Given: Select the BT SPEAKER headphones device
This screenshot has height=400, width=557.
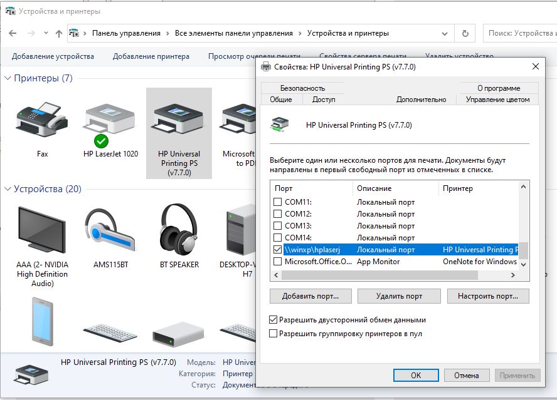Looking at the screenshot, I should pos(179,230).
